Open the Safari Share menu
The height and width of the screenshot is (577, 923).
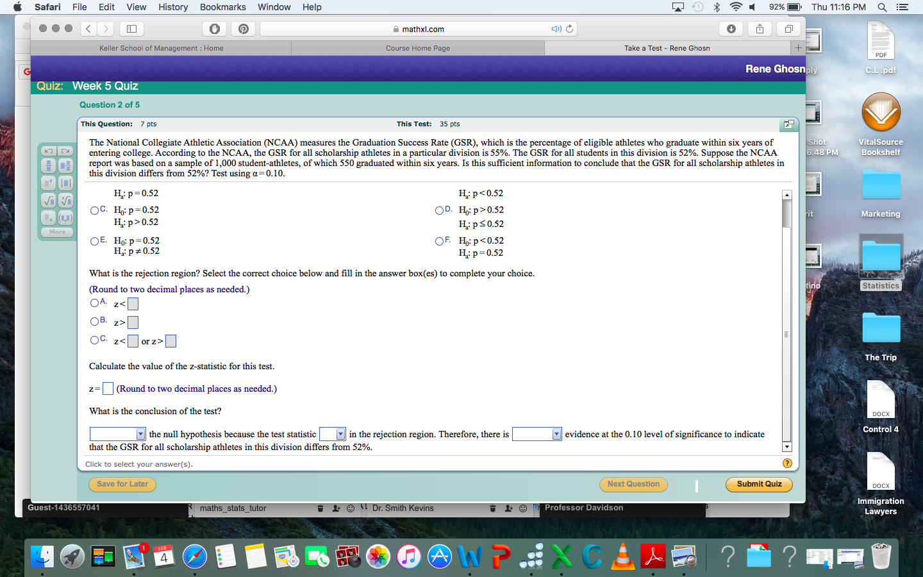[x=760, y=29]
